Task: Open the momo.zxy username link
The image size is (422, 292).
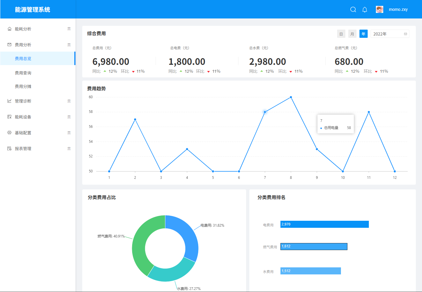Action: (398, 9)
